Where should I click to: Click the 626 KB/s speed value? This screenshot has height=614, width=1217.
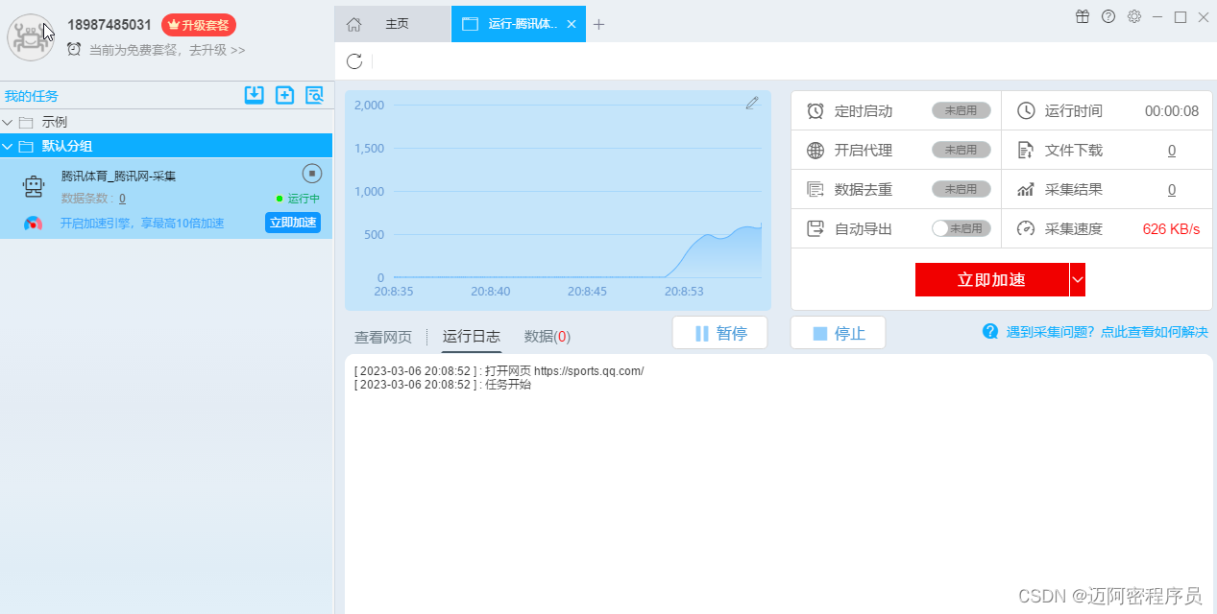tap(1171, 228)
